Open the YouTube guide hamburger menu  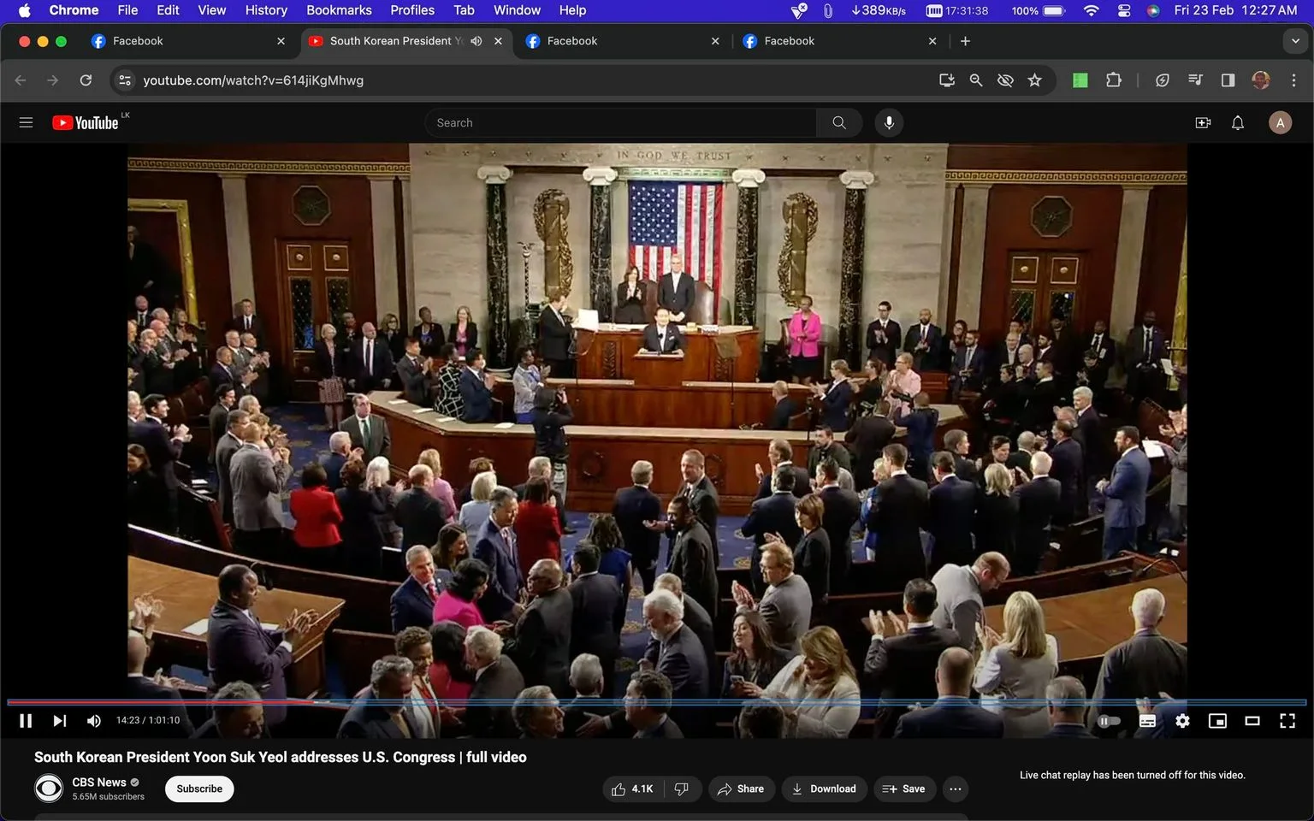click(x=26, y=123)
